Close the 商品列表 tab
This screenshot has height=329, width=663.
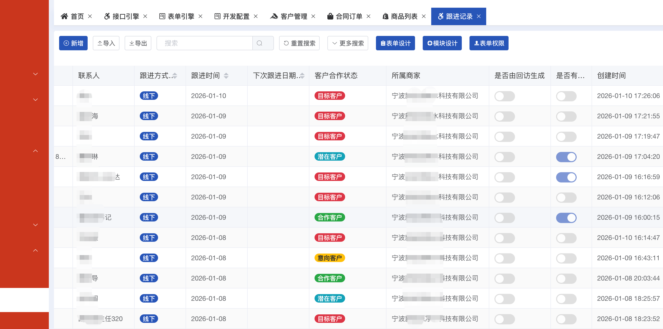click(x=424, y=16)
